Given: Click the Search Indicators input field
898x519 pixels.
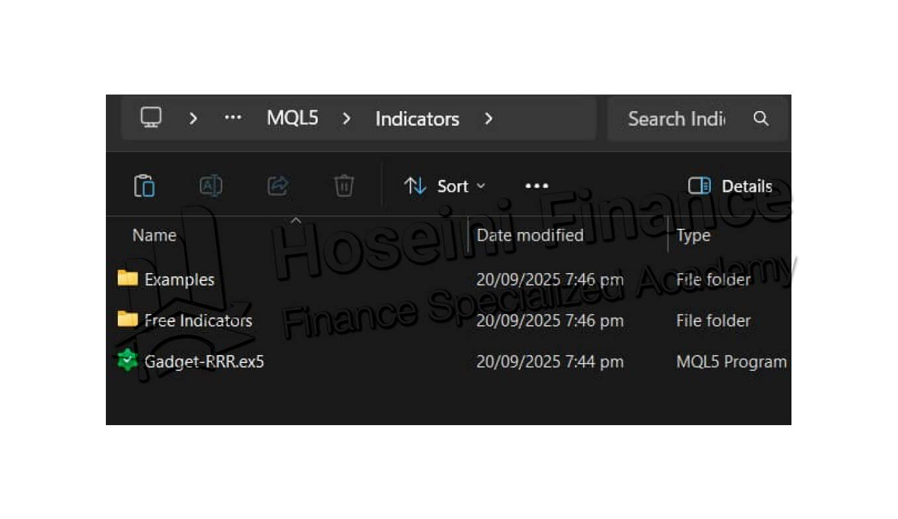Looking at the screenshot, I should (x=676, y=119).
